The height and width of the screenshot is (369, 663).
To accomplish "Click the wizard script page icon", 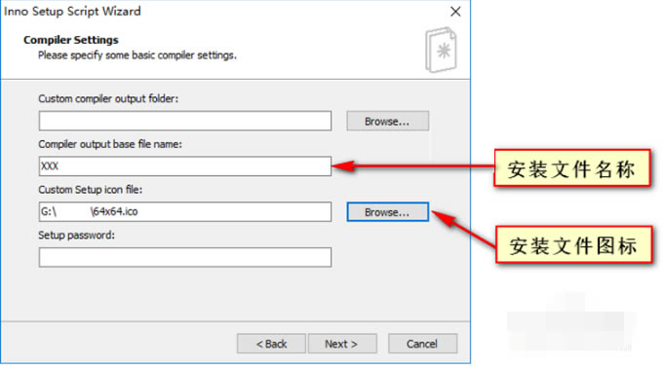I will pyautogui.click(x=441, y=50).
